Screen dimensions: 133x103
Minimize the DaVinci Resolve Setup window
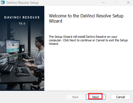click(103, 2)
